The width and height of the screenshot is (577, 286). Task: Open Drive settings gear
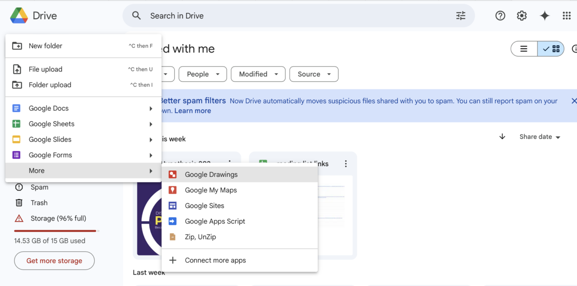(x=521, y=15)
